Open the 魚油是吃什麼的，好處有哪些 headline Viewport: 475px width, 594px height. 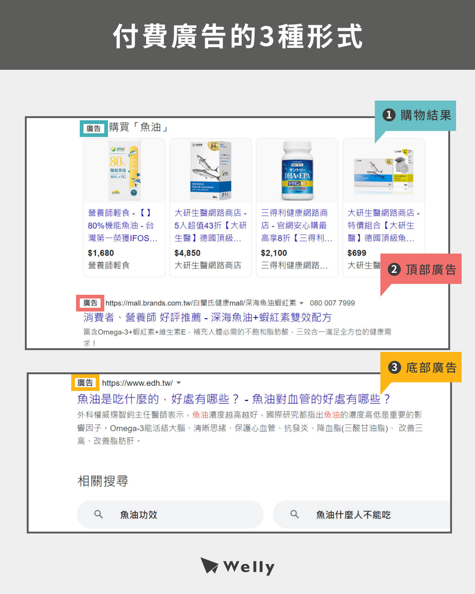234,399
